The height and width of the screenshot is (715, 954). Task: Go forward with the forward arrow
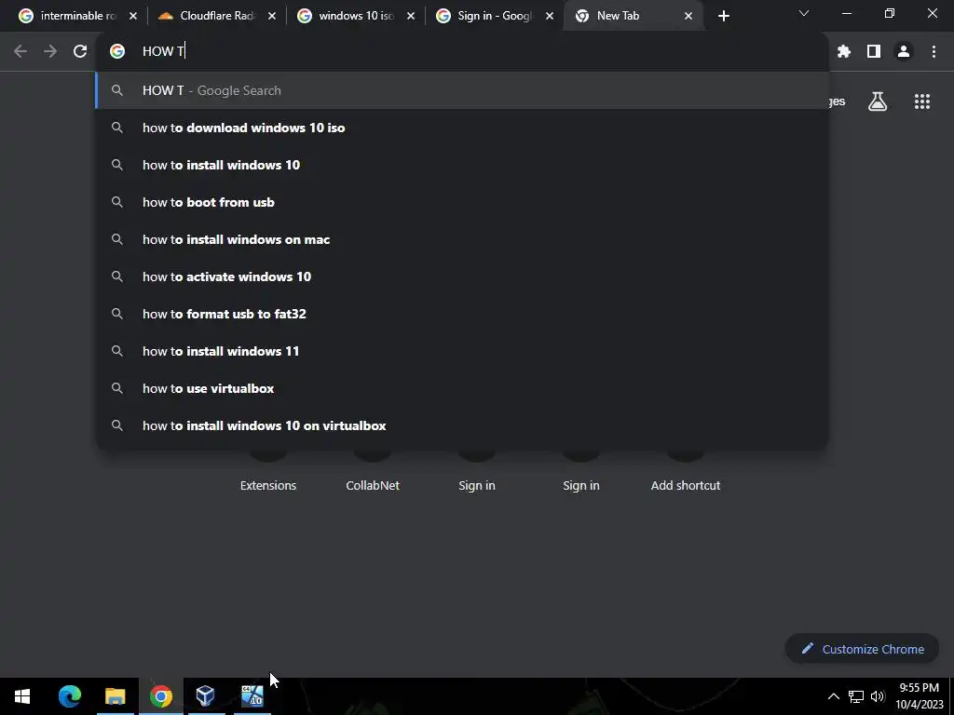click(50, 52)
